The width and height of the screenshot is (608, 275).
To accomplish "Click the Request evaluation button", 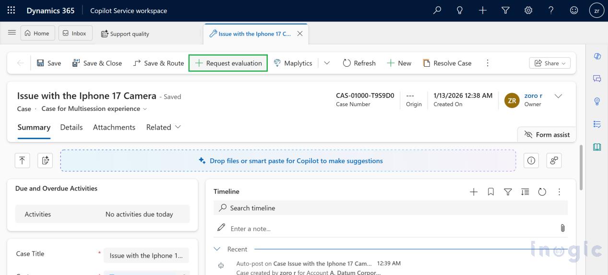I will click(x=228, y=63).
